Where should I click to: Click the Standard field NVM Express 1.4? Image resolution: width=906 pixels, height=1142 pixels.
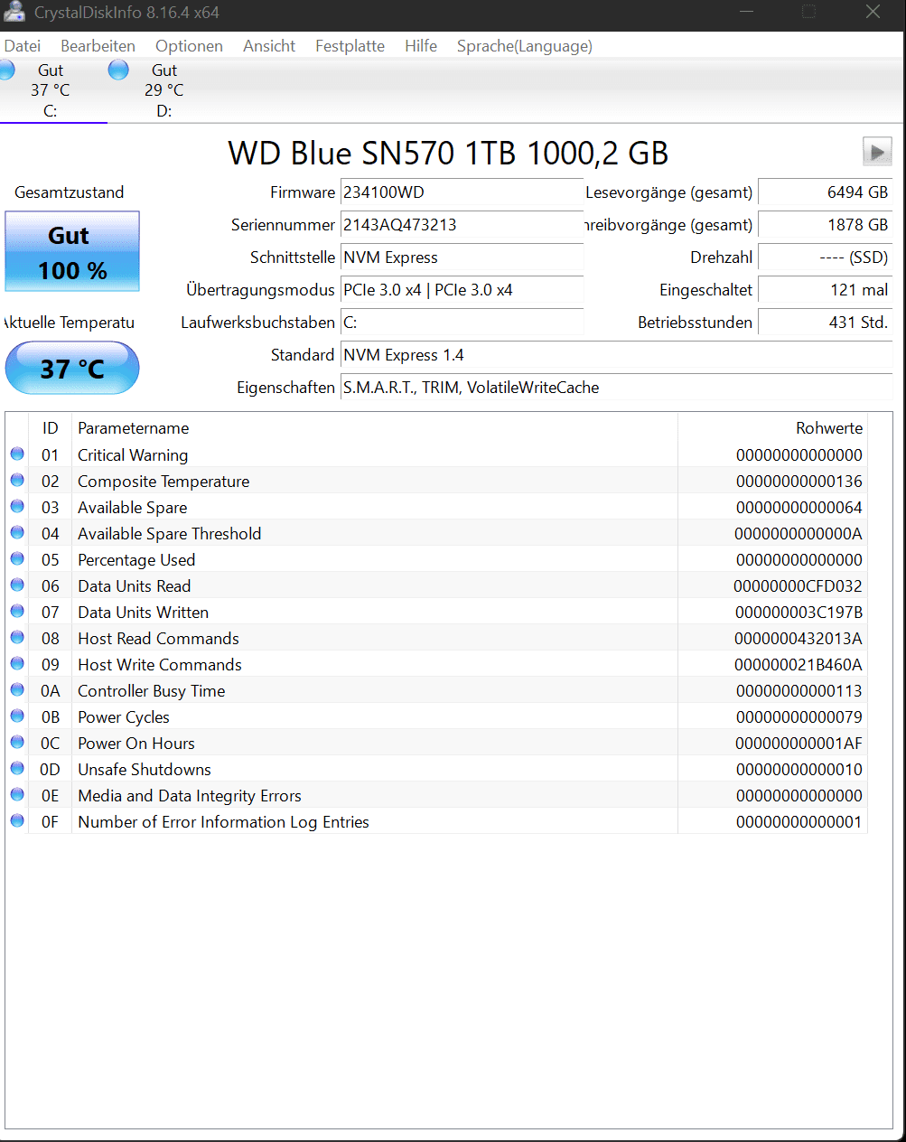pos(616,355)
